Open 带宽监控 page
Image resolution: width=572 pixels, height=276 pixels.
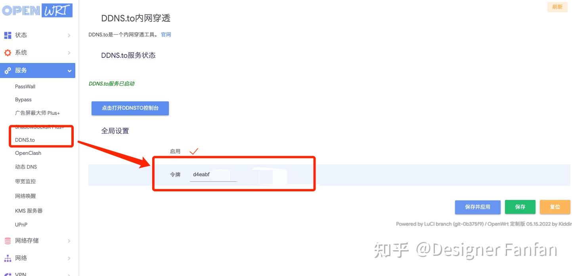(x=25, y=181)
